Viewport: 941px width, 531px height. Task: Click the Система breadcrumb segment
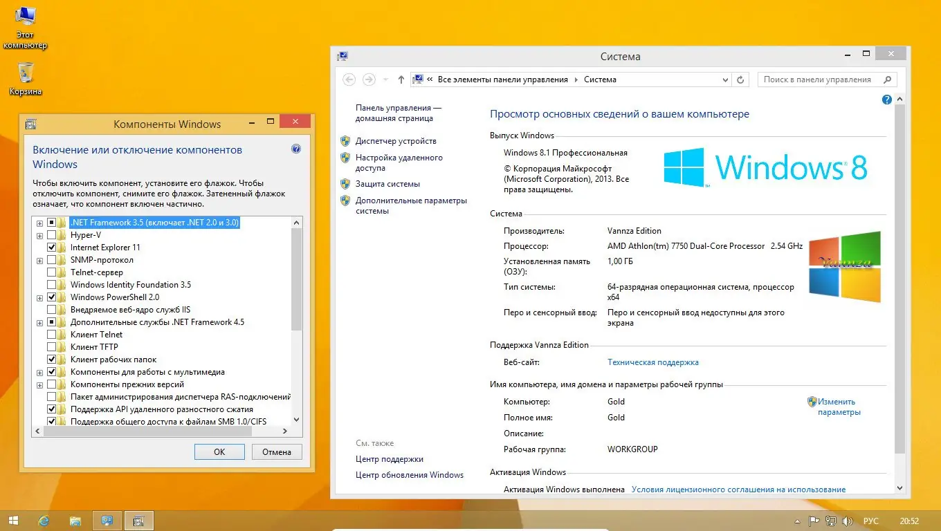600,80
